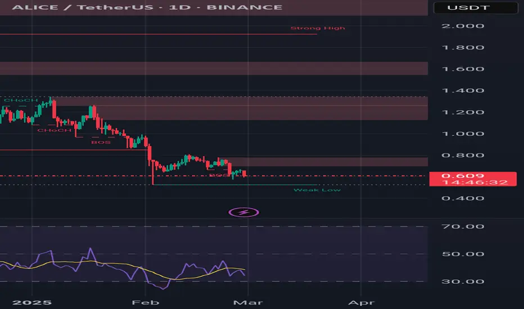Click the 1.000 price axis value
This screenshot has height=309, width=524.
pos(463,134)
